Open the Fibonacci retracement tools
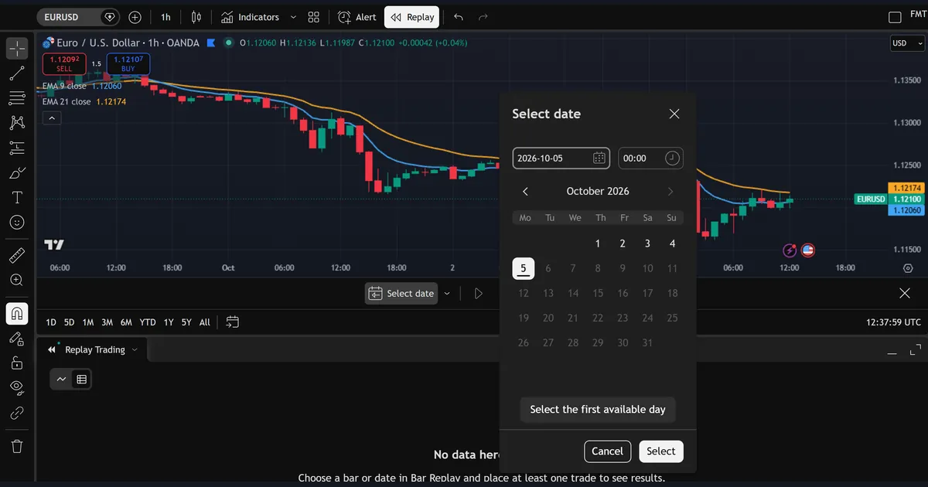Image resolution: width=928 pixels, height=487 pixels. (17, 97)
